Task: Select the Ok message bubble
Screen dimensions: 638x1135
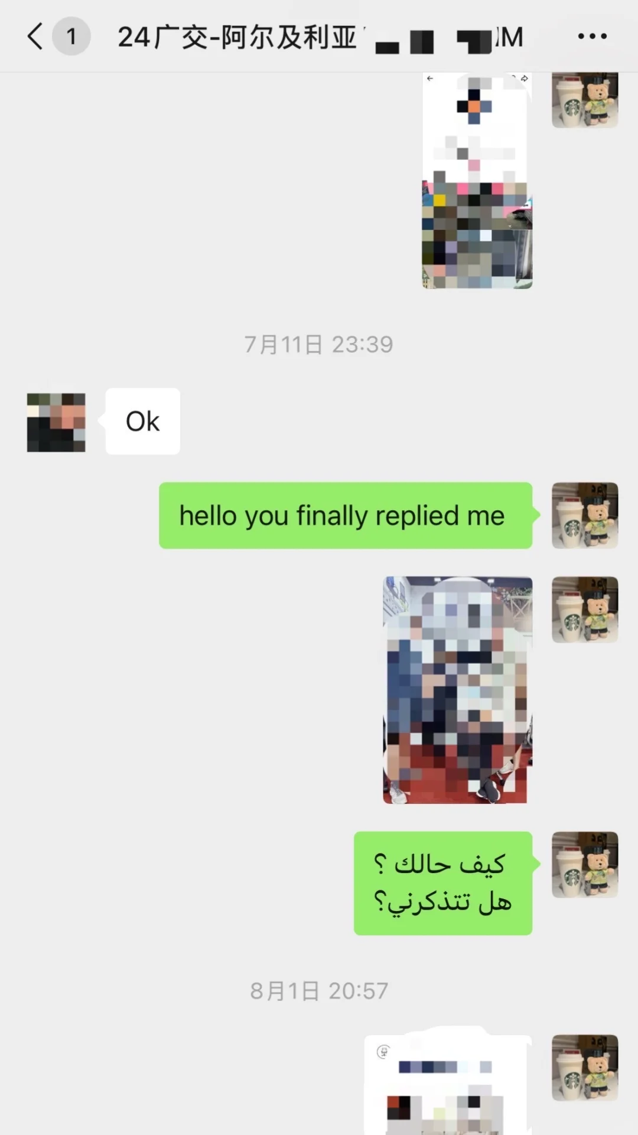Action: point(143,421)
